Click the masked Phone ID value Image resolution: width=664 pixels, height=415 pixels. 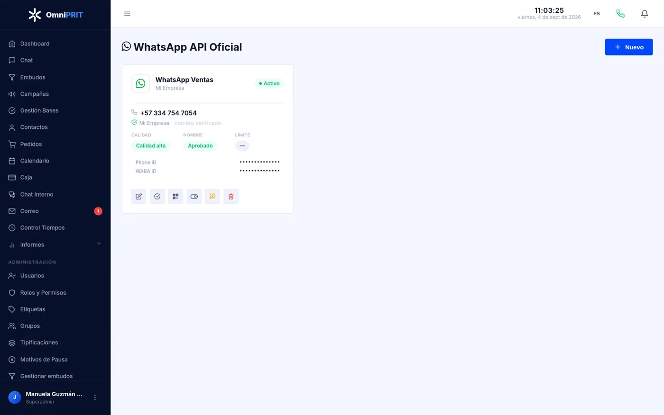[x=259, y=162]
